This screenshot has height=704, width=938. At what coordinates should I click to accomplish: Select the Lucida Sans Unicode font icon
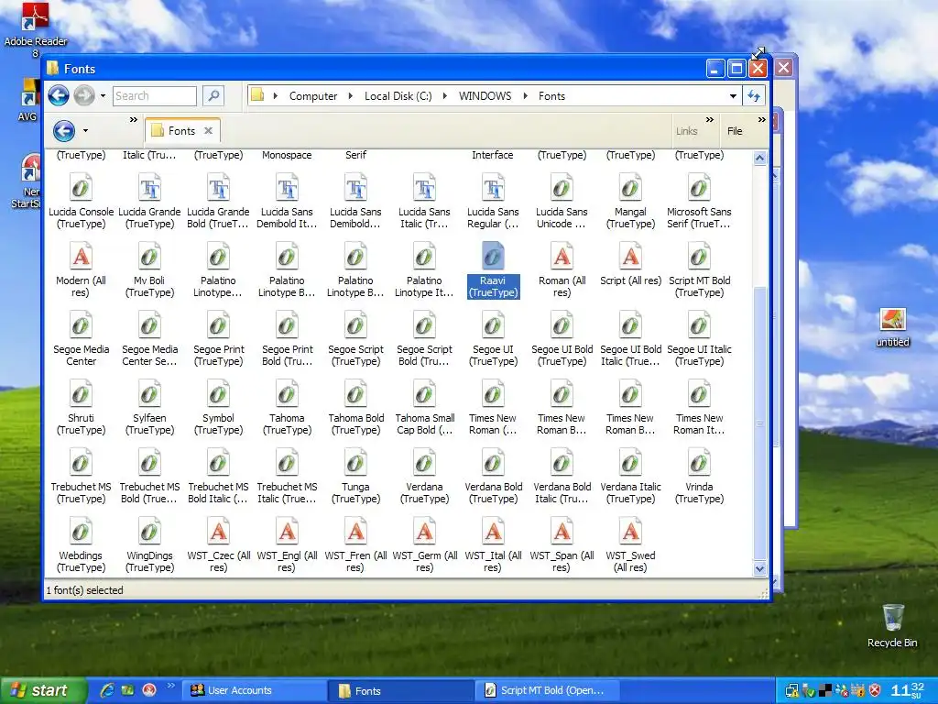[x=562, y=188]
